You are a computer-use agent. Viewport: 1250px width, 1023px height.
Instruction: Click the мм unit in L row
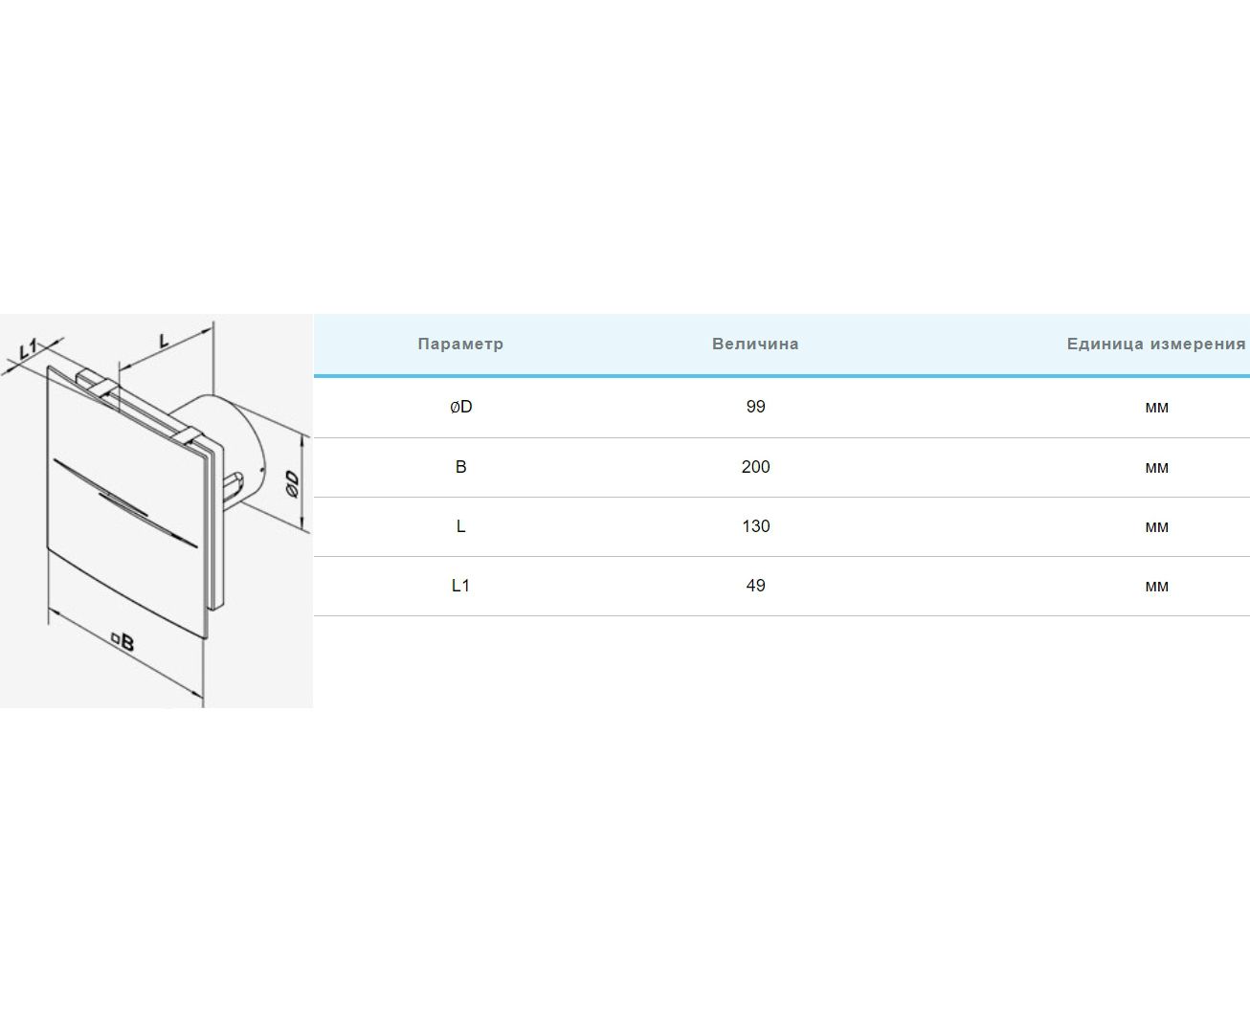[1156, 526]
